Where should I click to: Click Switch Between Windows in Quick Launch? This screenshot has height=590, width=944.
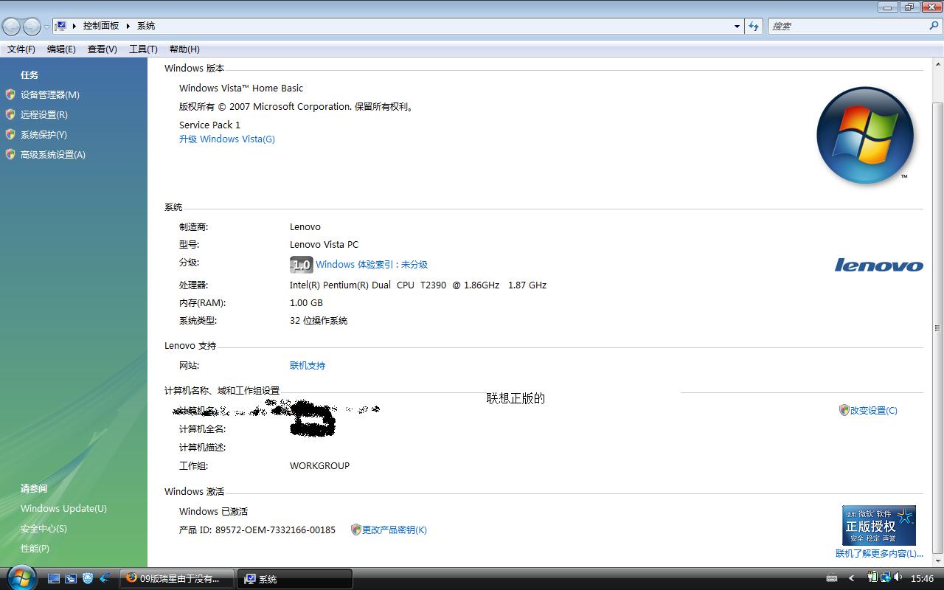click(x=71, y=579)
